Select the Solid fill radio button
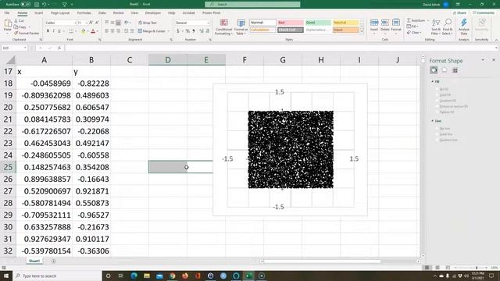 437,95
